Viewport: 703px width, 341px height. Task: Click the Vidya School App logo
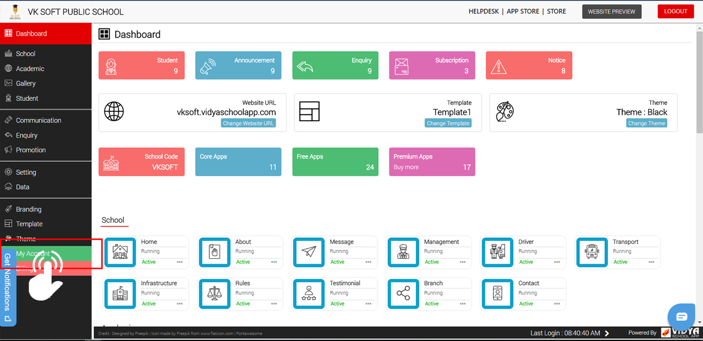click(x=680, y=332)
